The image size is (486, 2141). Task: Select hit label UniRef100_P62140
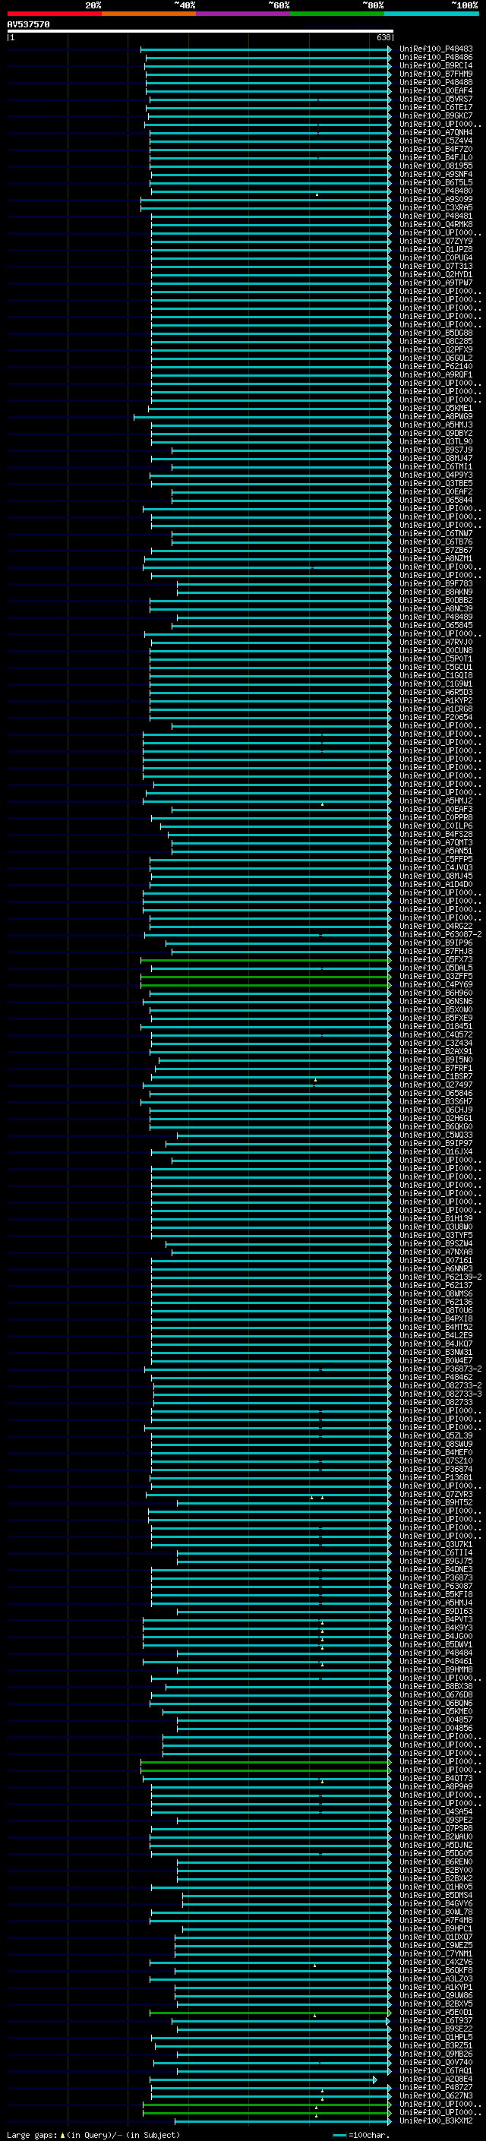[436, 367]
